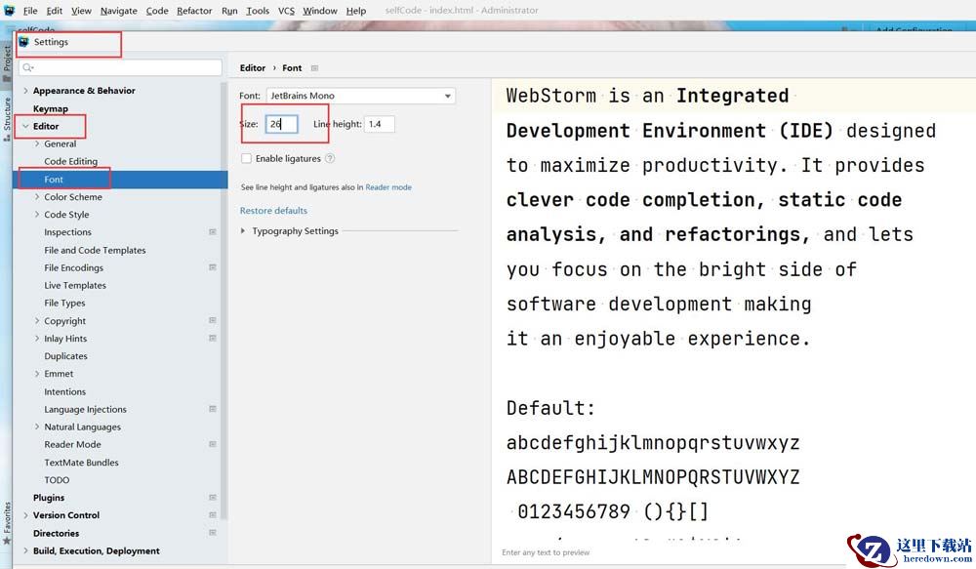Viewport: 976px width, 569px height.
Task: Click the project-level marker icon next to File Encodings
Action: (212, 267)
